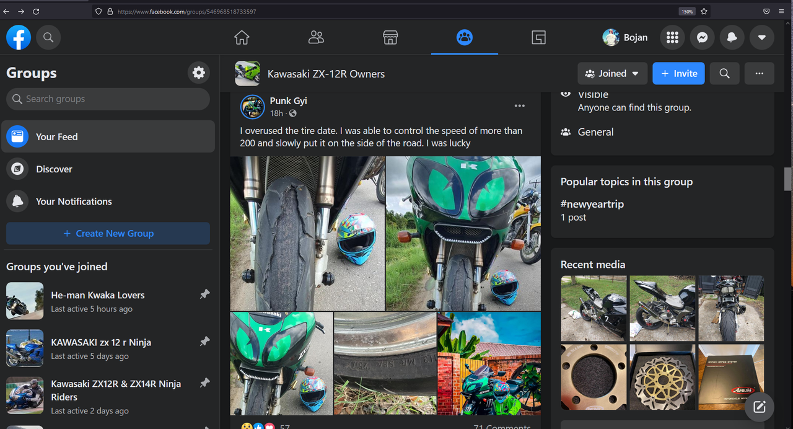Open the notifications bell icon
The width and height of the screenshot is (793, 429).
tap(732, 38)
